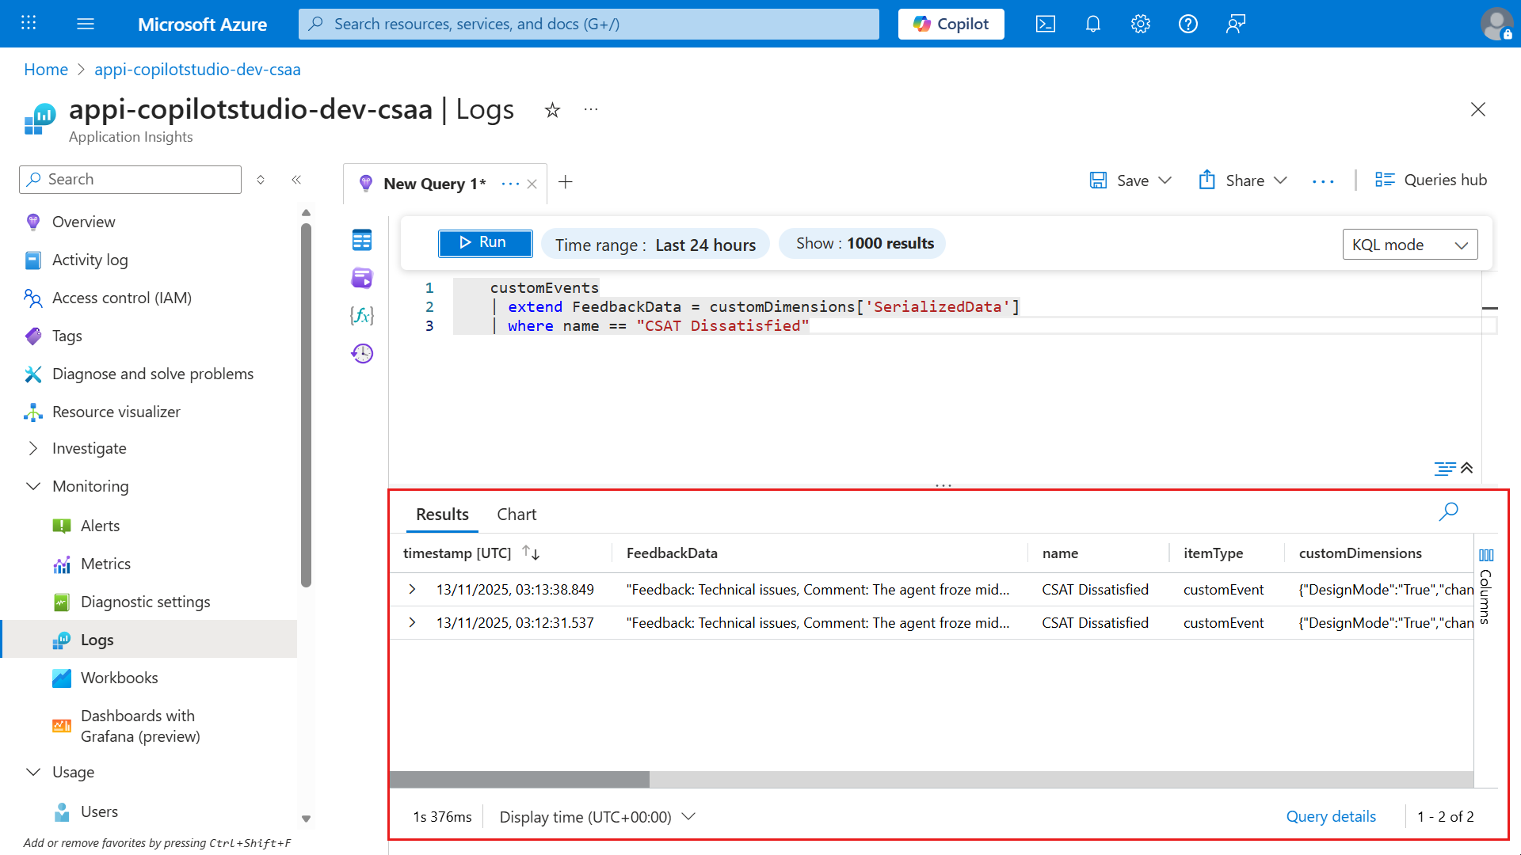Open the saved queries panel icon
Viewport: 1521px width, 855px height.
(362, 278)
